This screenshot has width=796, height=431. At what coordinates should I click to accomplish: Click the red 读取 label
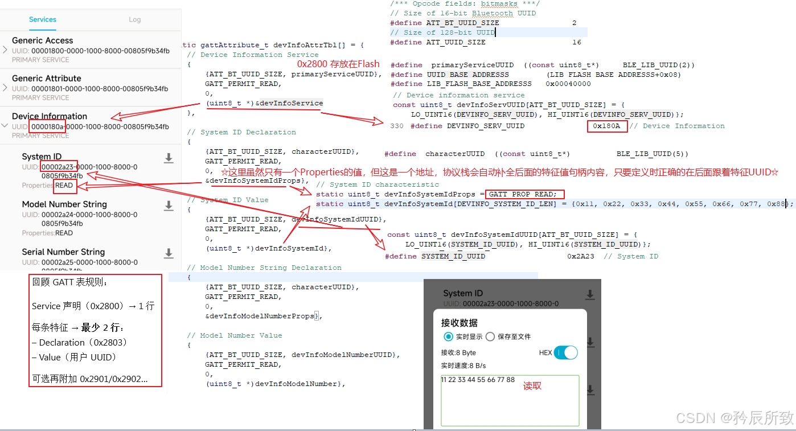point(532,386)
